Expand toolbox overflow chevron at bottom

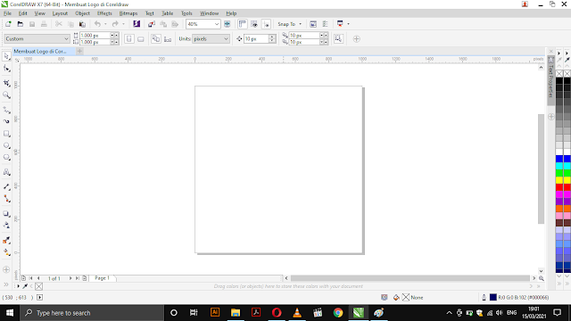(x=6, y=284)
